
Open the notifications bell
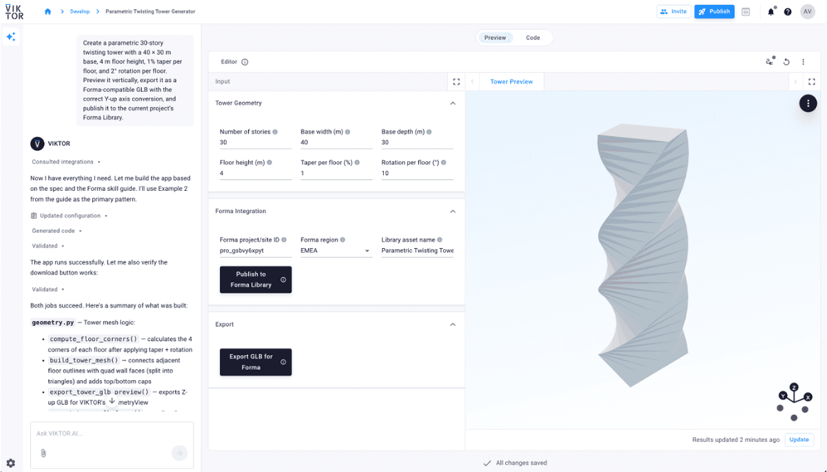coord(771,12)
